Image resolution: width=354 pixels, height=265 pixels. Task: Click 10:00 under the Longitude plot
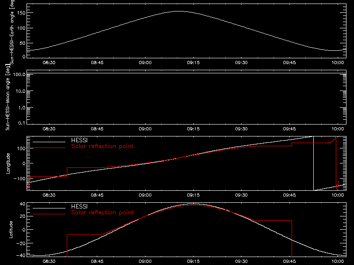338,195
